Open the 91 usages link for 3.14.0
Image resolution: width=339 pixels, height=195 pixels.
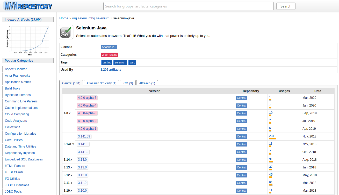click(271, 159)
